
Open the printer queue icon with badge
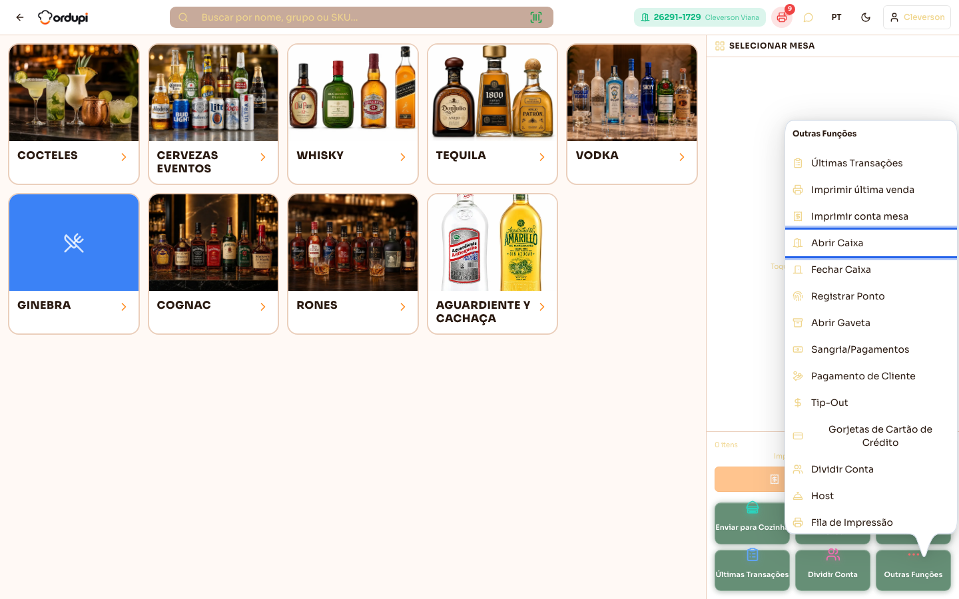pos(782,17)
